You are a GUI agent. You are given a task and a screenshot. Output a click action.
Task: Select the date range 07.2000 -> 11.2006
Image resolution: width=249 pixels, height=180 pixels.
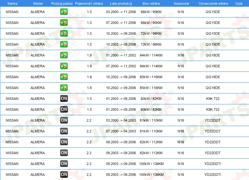click(121, 23)
